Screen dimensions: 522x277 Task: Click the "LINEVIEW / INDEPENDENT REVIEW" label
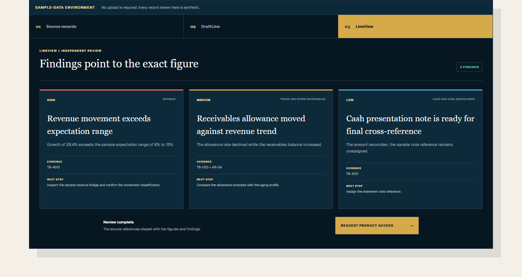point(70,51)
